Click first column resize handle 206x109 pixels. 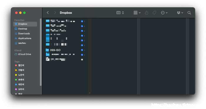point(90,93)
